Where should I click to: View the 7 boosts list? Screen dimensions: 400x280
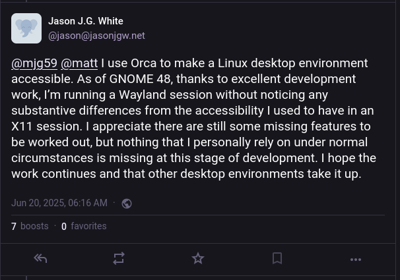(30, 226)
